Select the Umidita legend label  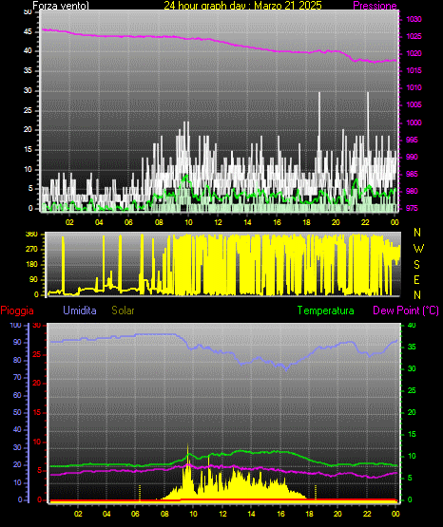click(x=80, y=311)
